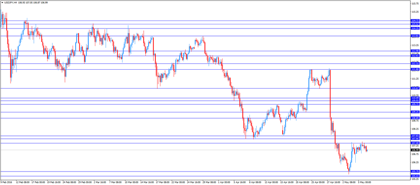Click the 22 Mar 00:00 time label
Image resolution: width=420 pixels, height=185 pixels.
(179, 182)
